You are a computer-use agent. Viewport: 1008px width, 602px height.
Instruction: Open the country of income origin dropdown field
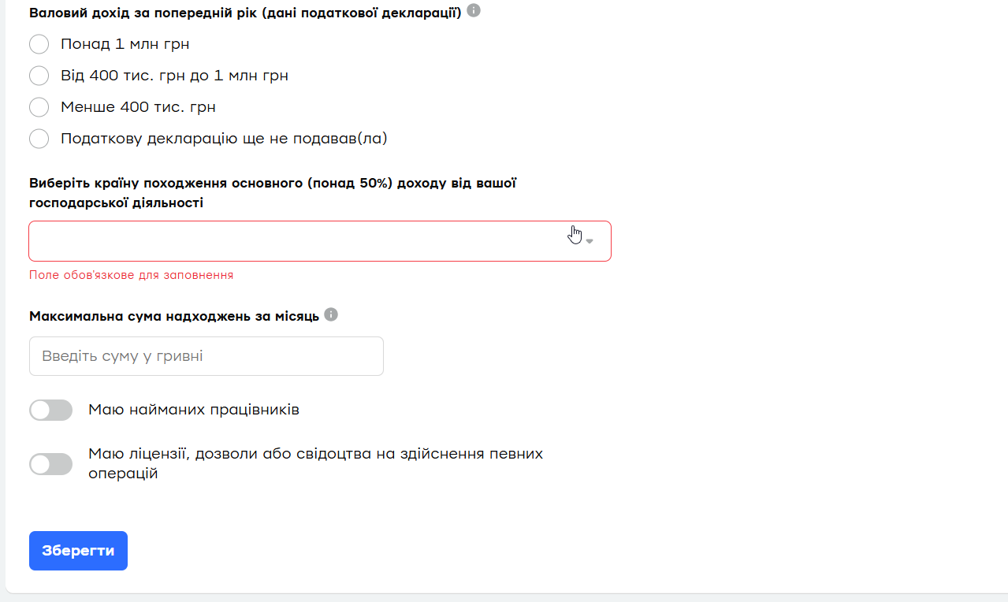[x=299, y=241]
